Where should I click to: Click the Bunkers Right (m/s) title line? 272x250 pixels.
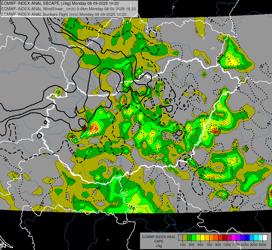(x=64, y=14)
